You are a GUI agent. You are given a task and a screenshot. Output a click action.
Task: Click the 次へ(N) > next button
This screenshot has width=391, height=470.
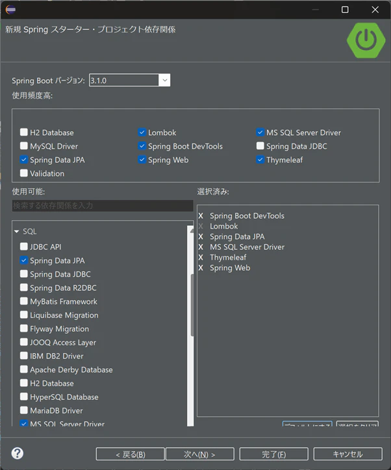[199, 454]
